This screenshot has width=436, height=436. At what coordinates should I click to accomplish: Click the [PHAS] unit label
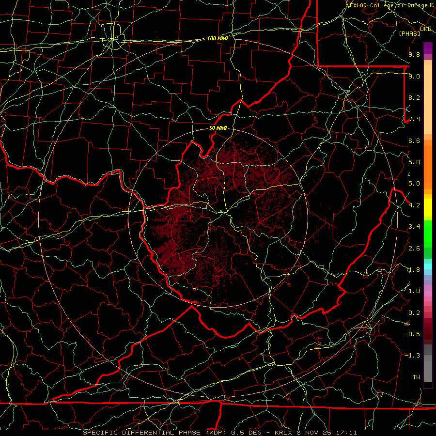pyautogui.click(x=409, y=33)
